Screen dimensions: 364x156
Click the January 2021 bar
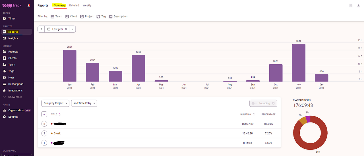70,66
